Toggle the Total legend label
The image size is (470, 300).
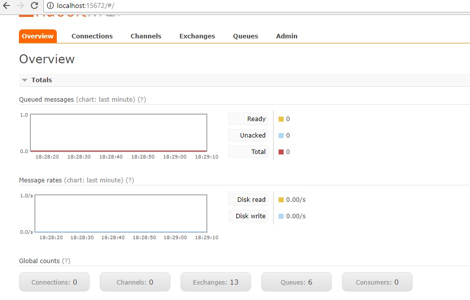[248, 152]
